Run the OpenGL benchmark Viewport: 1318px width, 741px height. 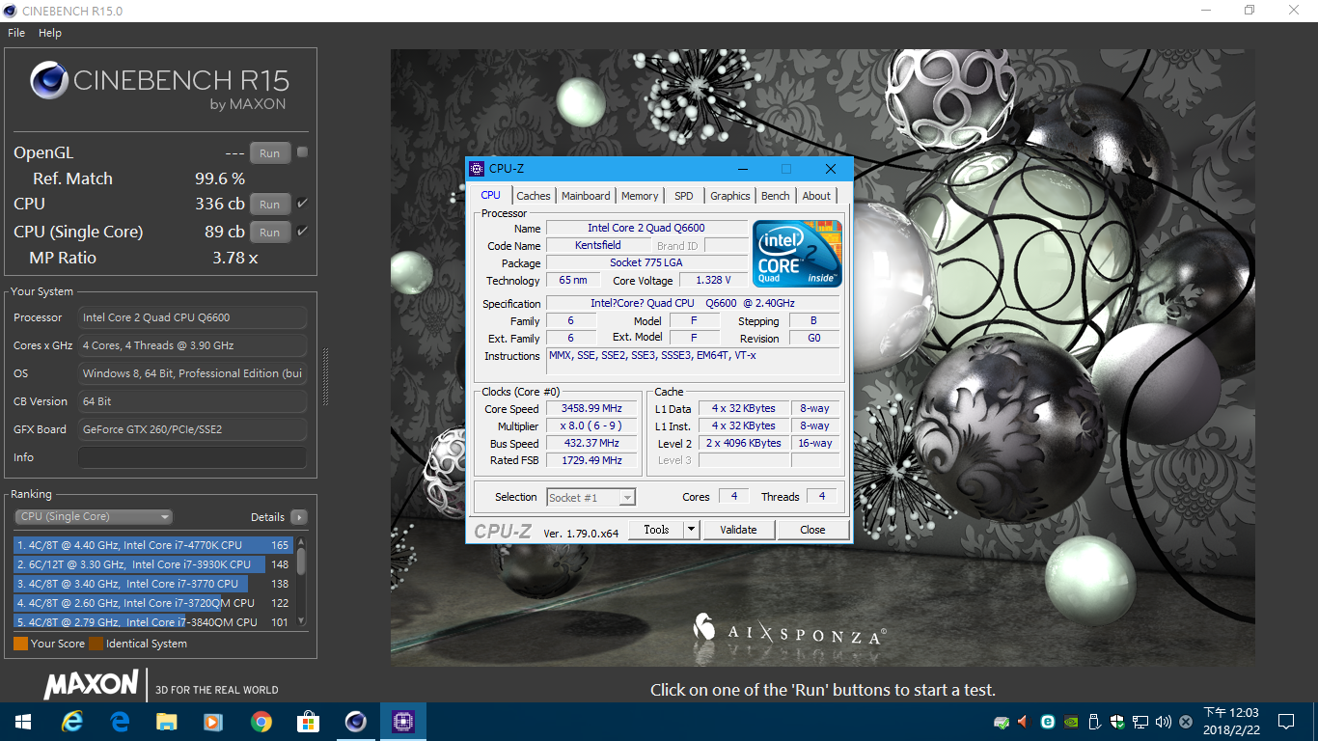[x=270, y=153]
